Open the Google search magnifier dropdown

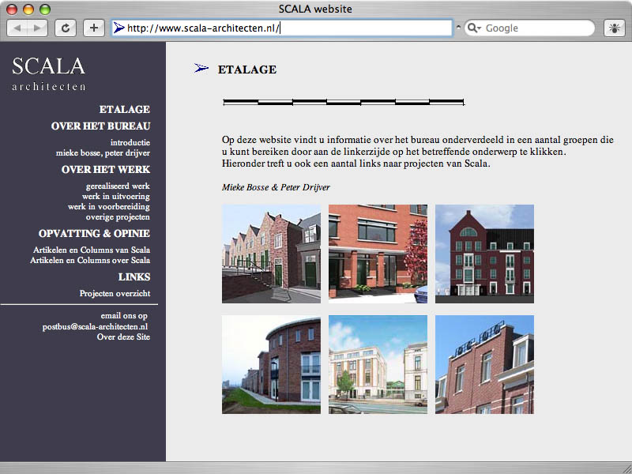474,28
